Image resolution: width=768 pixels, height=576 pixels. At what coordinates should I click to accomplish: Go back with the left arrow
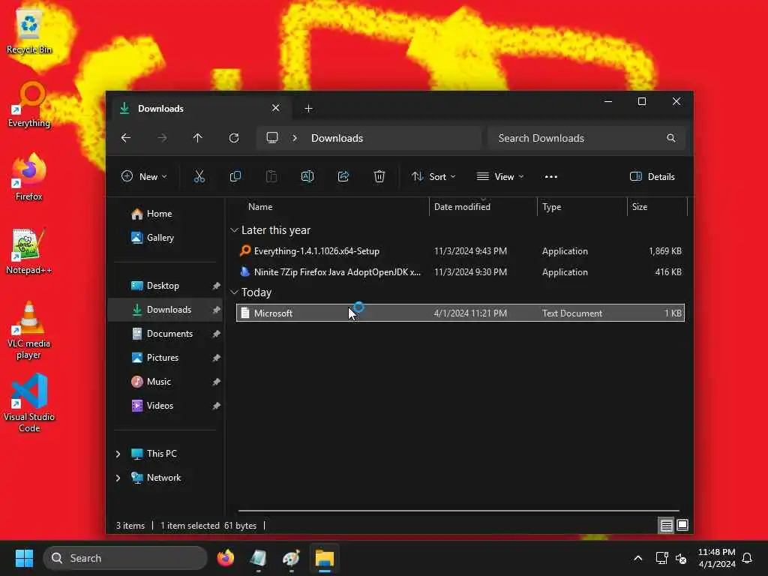pos(126,138)
